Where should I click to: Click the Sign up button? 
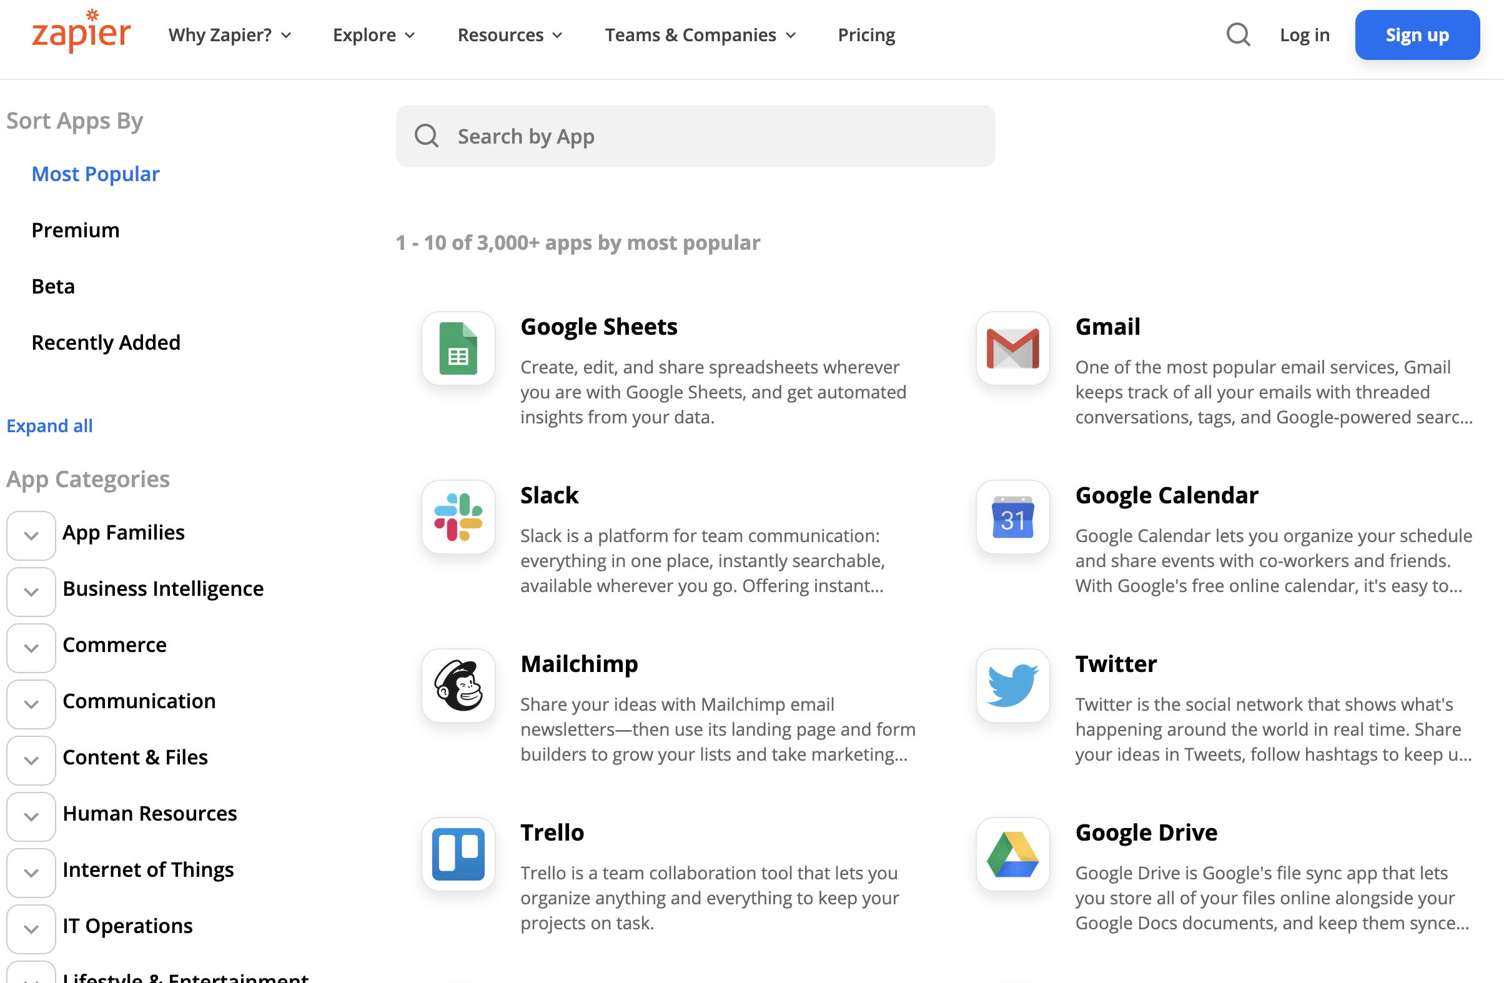coord(1417,35)
